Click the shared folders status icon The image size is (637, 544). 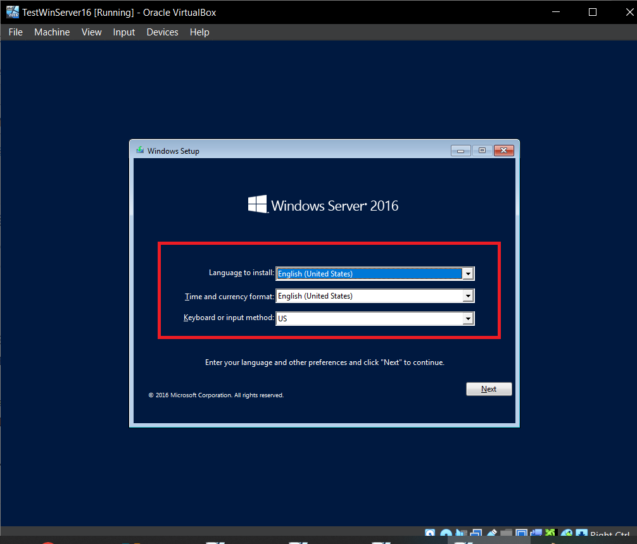[507, 535]
